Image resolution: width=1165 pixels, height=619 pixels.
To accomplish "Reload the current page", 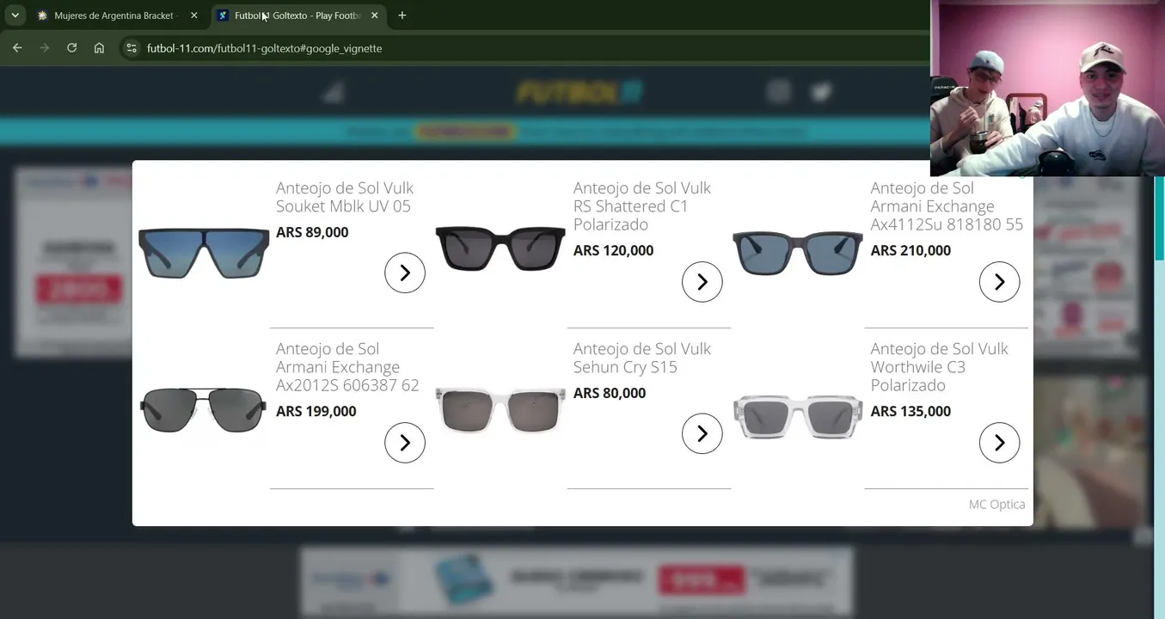I will click(x=72, y=48).
